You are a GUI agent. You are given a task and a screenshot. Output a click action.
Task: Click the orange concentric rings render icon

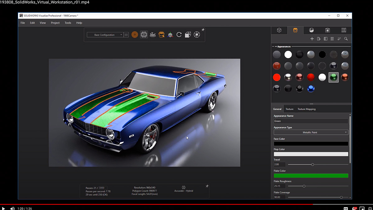(135, 35)
